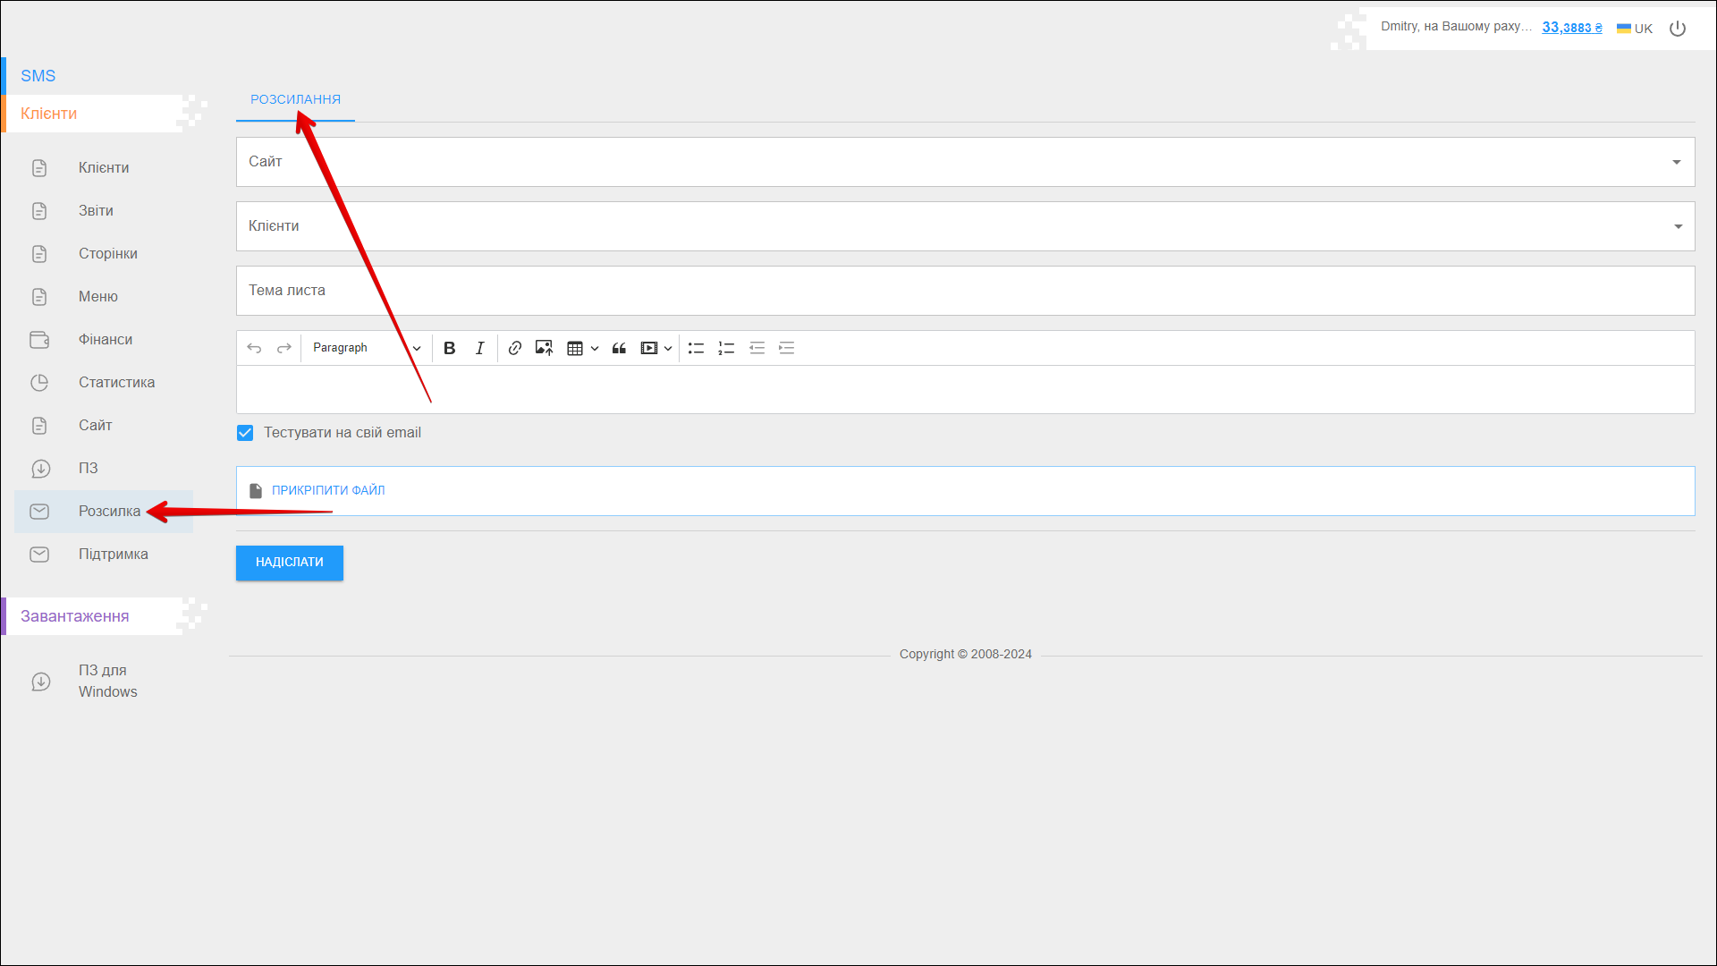Insert a bulleted list

tap(696, 348)
